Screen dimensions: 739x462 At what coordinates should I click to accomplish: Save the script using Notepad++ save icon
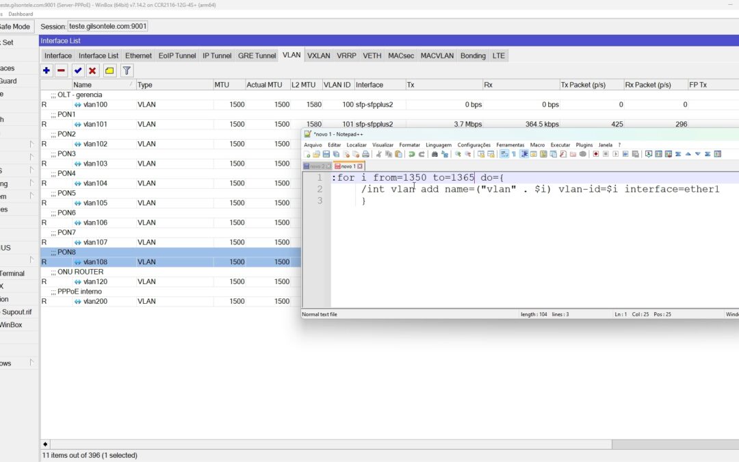(x=327, y=154)
